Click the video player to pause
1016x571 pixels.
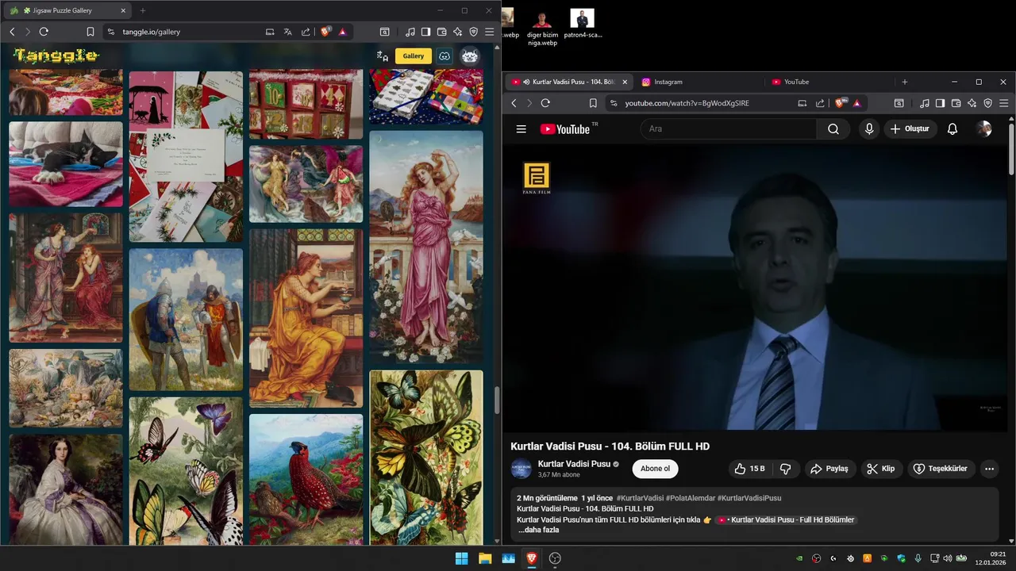click(754, 288)
